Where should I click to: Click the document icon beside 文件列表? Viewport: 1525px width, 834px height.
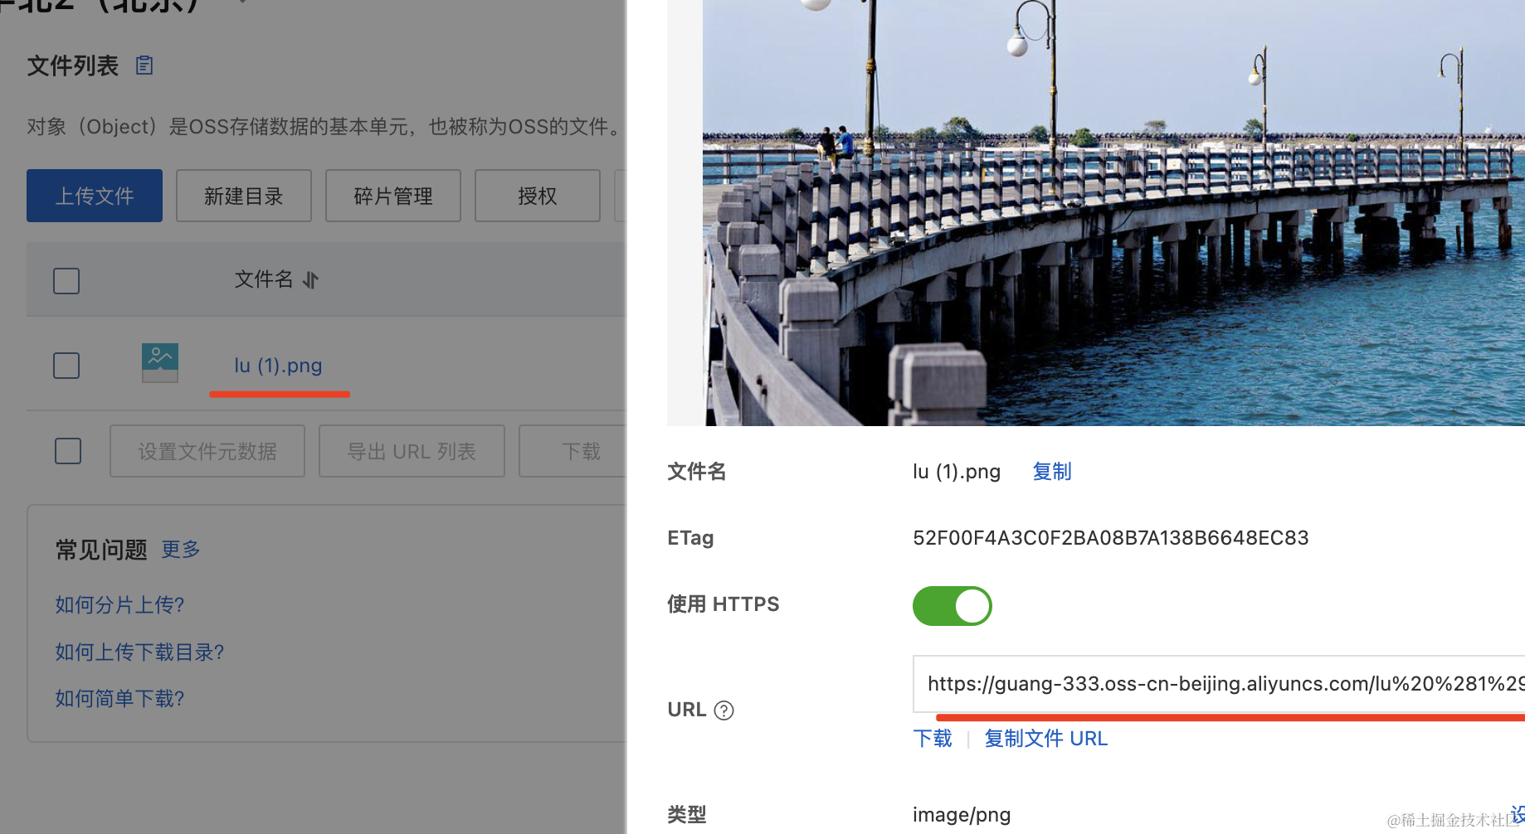pyautogui.click(x=144, y=65)
